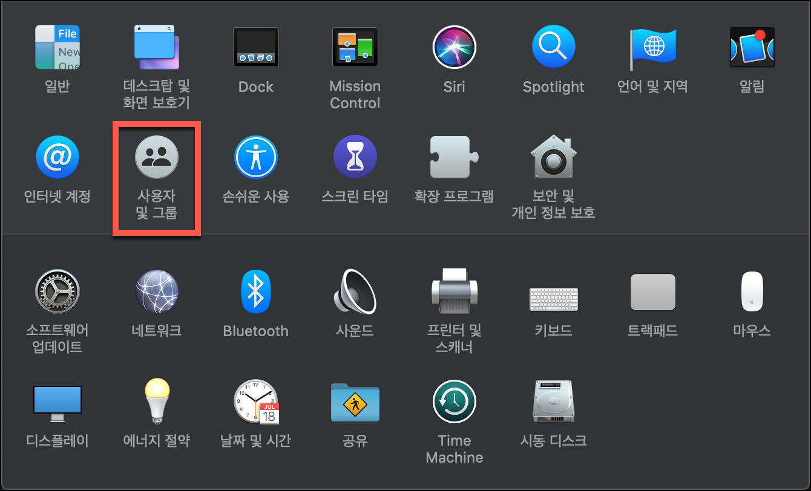Open 손쉬운 사용 accessibility icon
This screenshot has width=811, height=491.
(x=256, y=157)
